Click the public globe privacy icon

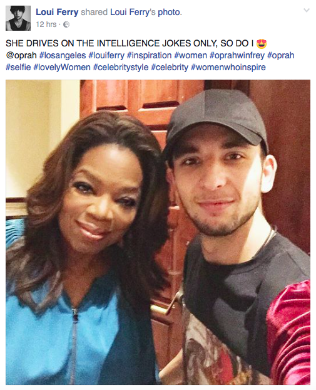click(66, 24)
